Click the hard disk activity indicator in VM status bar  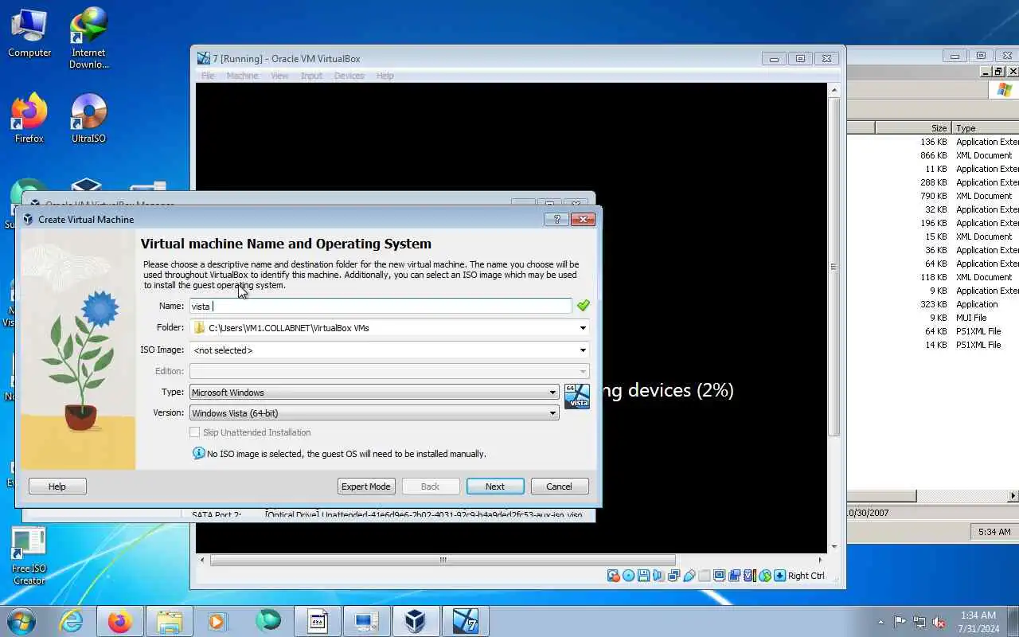point(614,576)
